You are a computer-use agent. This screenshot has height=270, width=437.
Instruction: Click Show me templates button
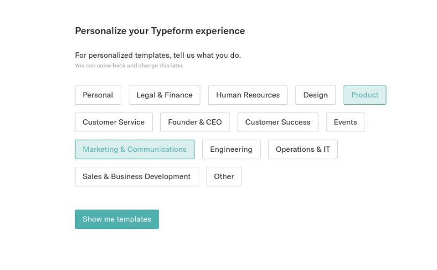[x=117, y=219]
